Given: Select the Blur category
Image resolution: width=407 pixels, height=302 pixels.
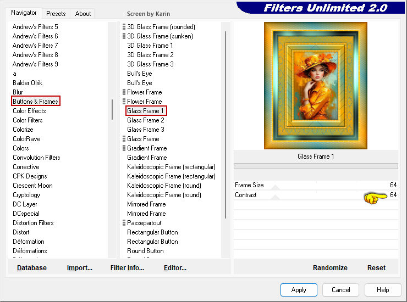Looking at the screenshot, I should click(18, 92).
